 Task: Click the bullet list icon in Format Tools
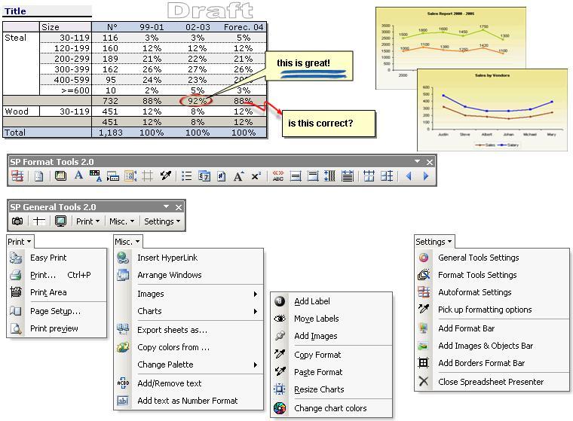187,176
